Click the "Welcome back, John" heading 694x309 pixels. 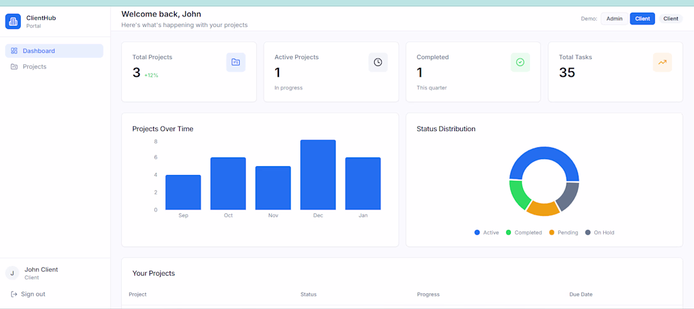point(161,14)
